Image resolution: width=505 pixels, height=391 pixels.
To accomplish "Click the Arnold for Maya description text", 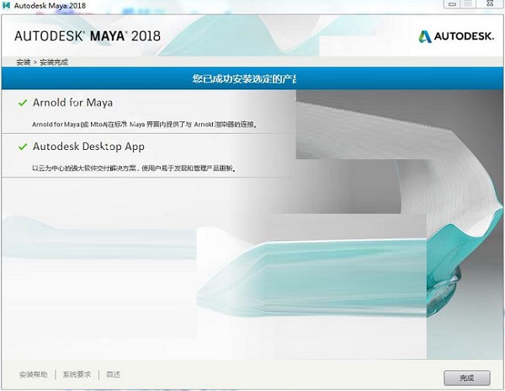I will pyautogui.click(x=144, y=125).
